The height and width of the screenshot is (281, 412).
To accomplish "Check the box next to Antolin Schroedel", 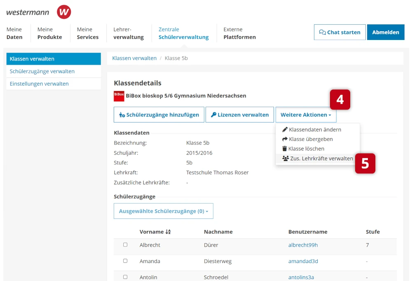I will 125,277.
